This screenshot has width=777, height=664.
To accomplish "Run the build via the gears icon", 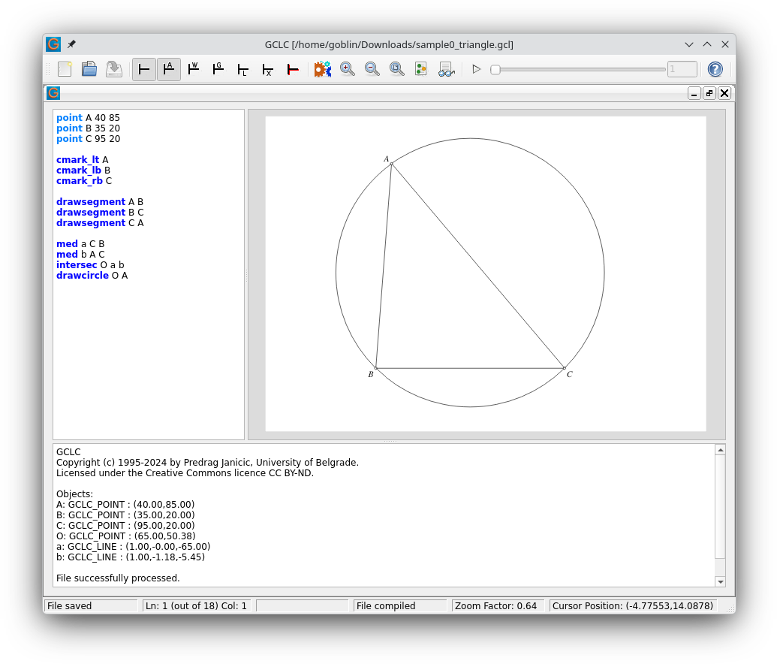I will pyautogui.click(x=323, y=69).
